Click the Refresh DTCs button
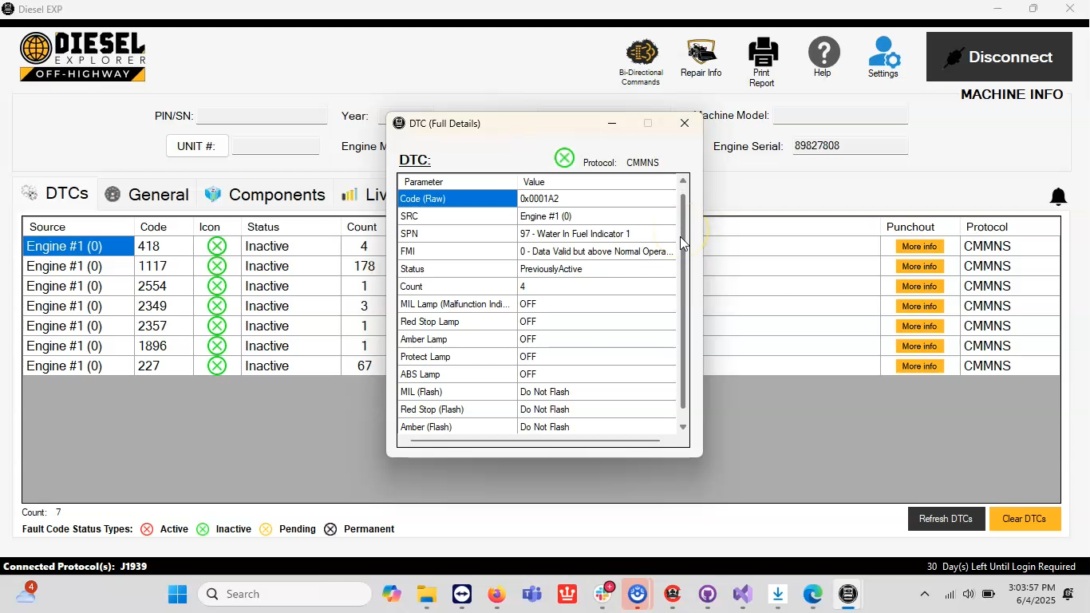The image size is (1090, 613). click(x=946, y=519)
